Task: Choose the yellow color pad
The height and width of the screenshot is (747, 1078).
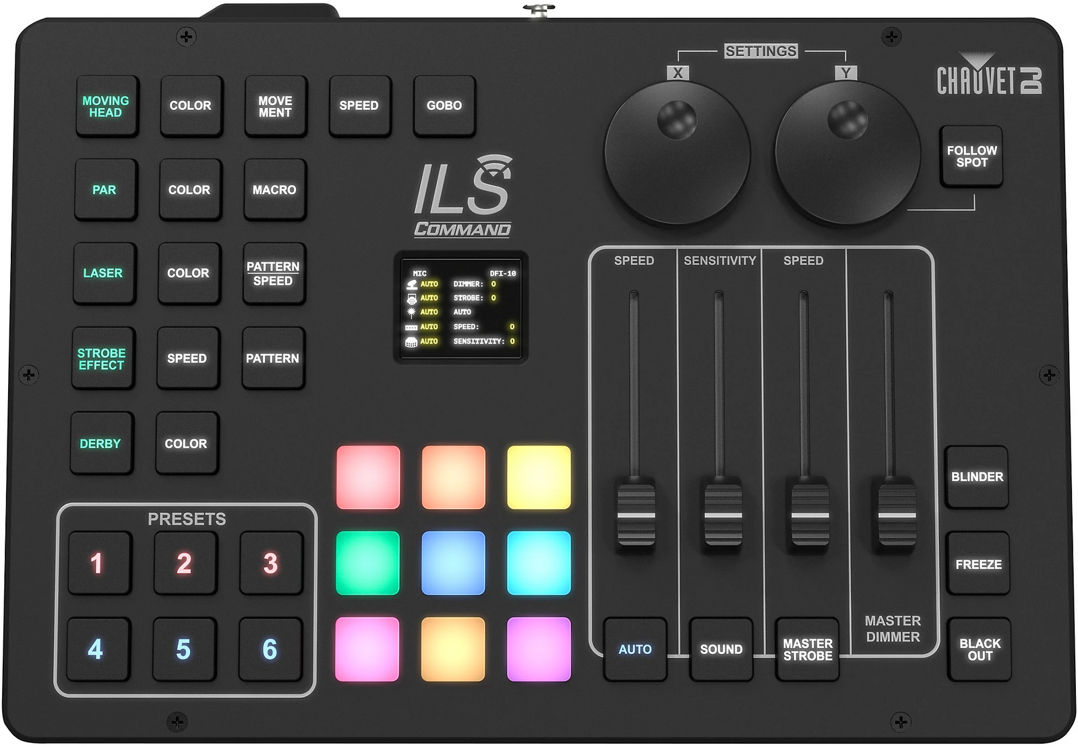Action: pyautogui.click(x=539, y=477)
